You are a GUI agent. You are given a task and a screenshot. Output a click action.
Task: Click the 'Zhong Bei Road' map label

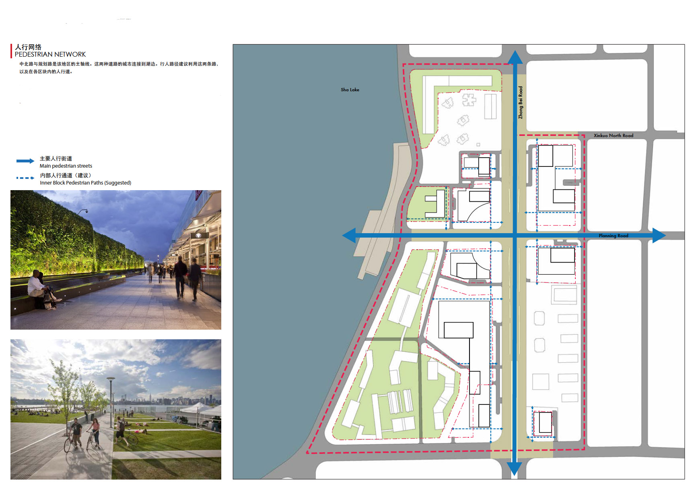(521, 103)
